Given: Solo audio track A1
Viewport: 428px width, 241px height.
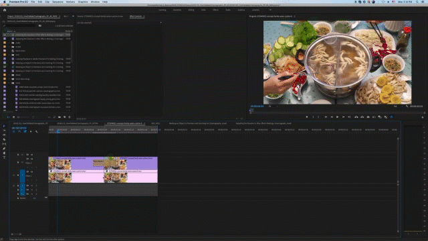Looking at the screenshot, I should click(x=36, y=185).
